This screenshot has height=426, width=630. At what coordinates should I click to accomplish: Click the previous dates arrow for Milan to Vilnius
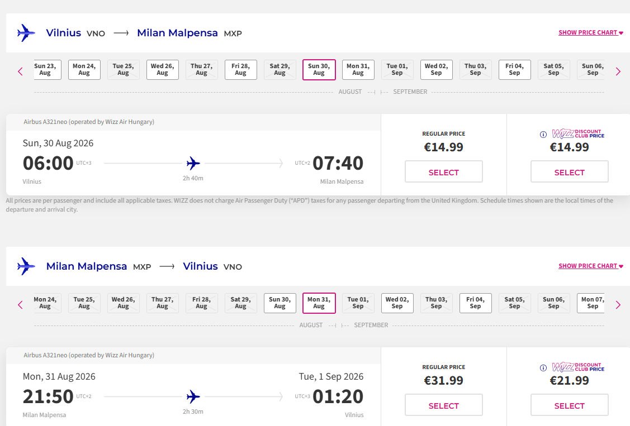click(21, 305)
